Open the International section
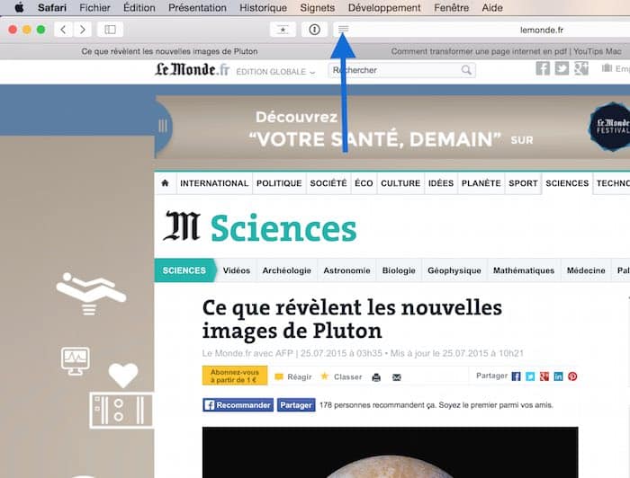Screen dimensions: 630x478 point(214,183)
